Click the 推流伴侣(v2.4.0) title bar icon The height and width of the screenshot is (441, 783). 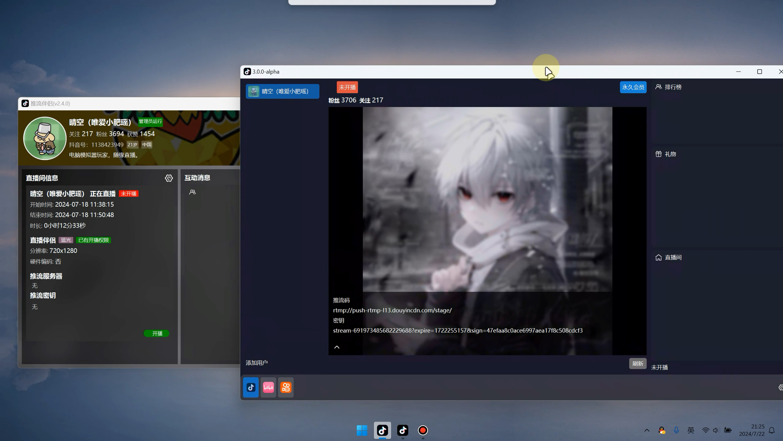point(25,103)
